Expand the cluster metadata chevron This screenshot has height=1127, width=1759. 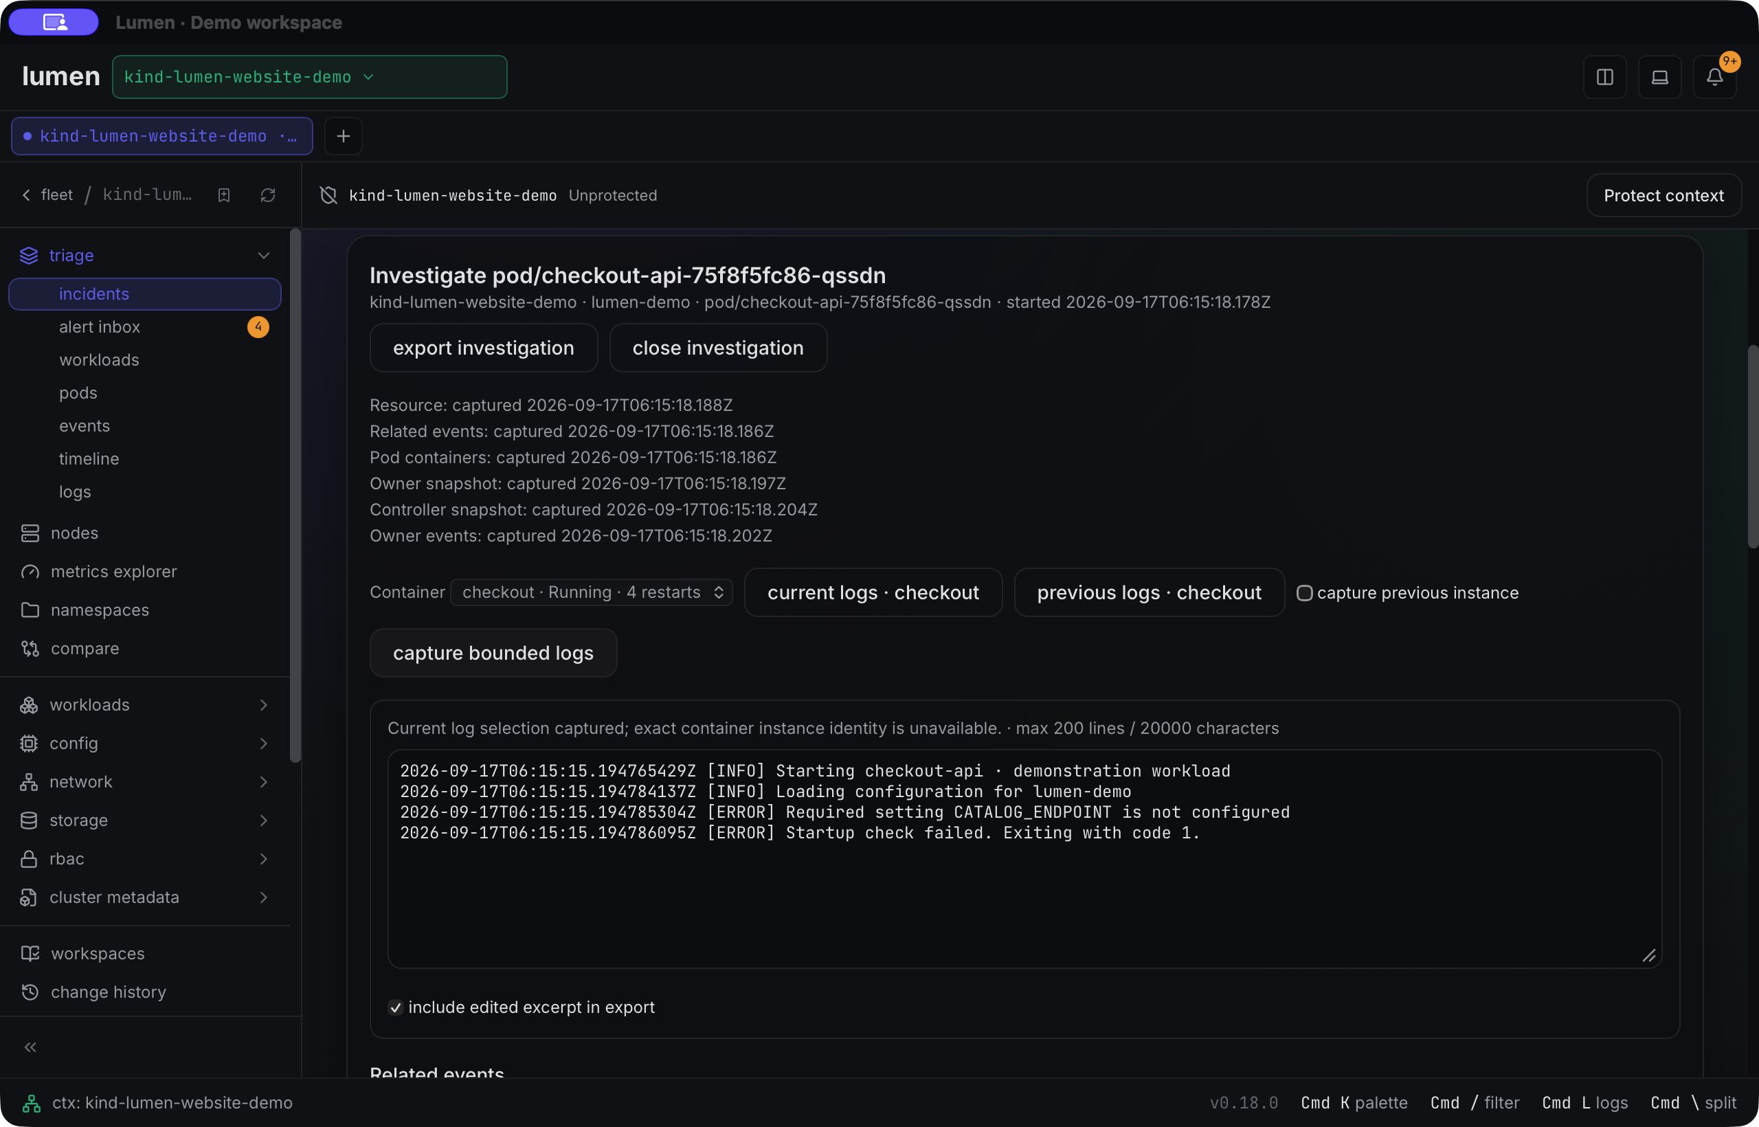point(263,897)
